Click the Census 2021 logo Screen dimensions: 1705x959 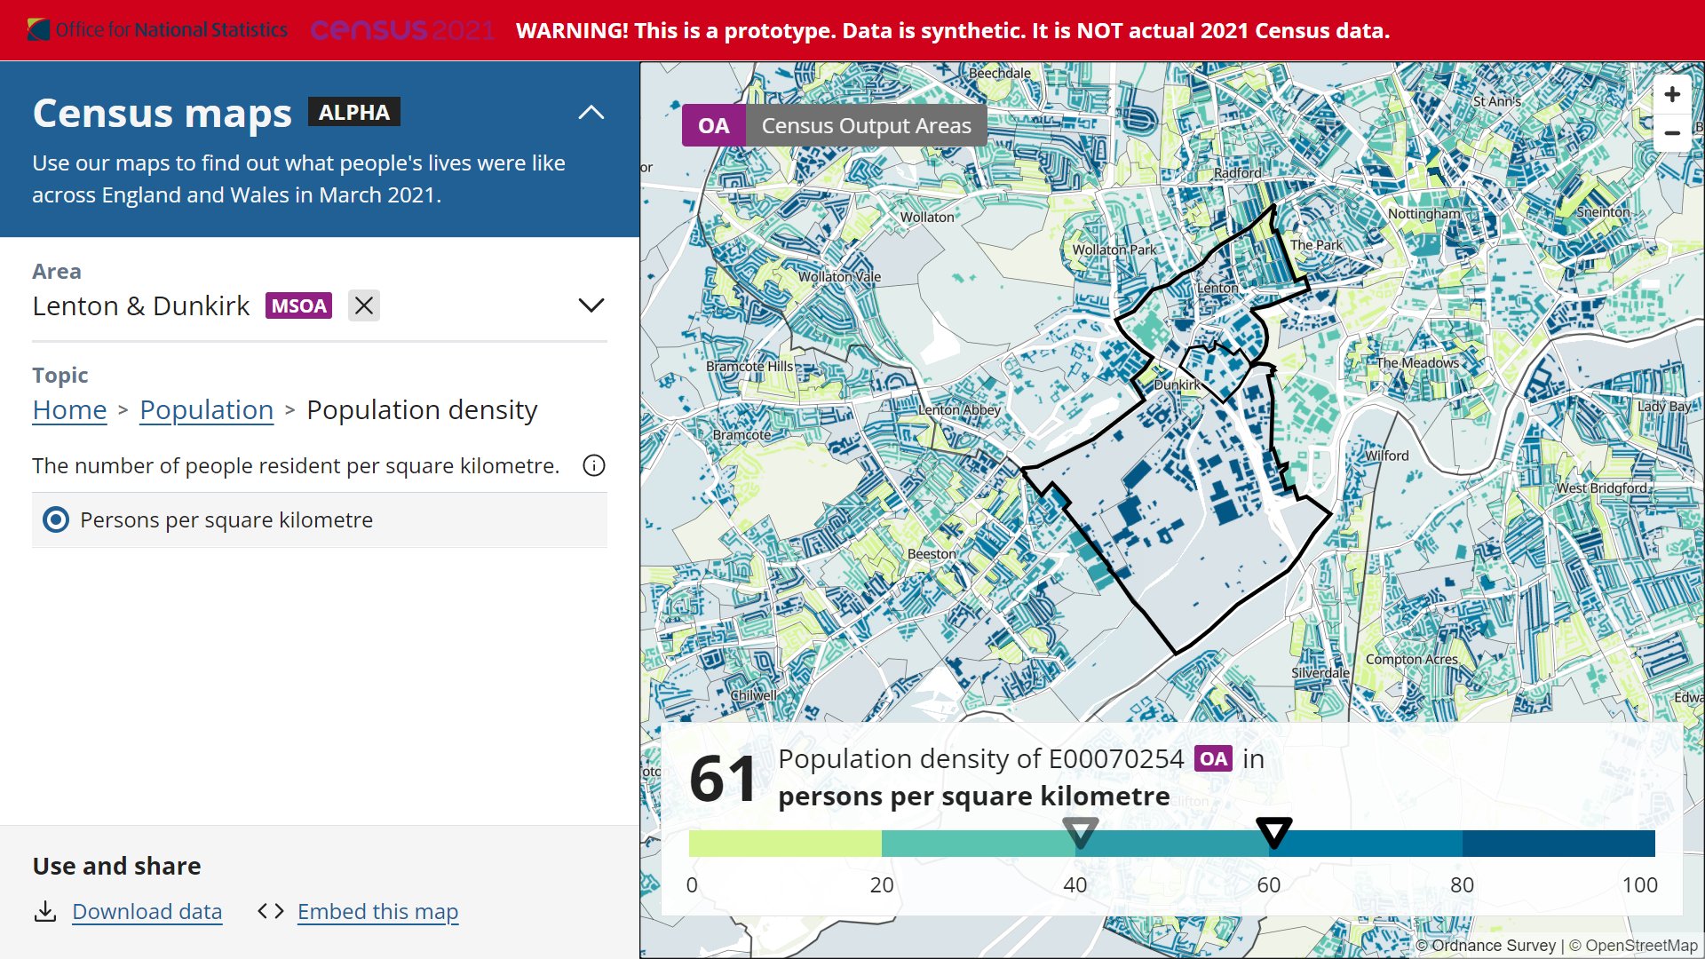coord(402,30)
